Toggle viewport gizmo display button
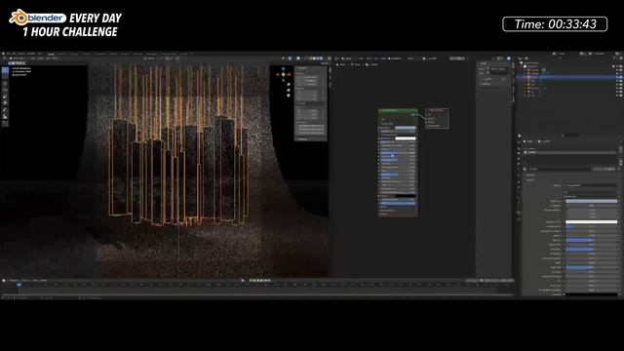This screenshot has height=351, width=624. point(291,58)
